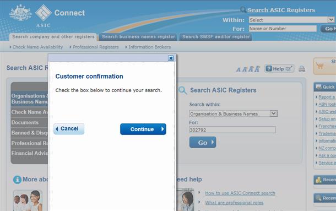Image resolution: width=336 pixels, height=211 pixels.
Task: Click the Franchise quick link
Action: point(327,126)
